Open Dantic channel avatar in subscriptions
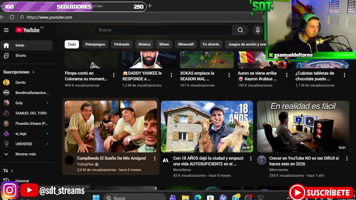Viewport: 356px width, 200px height. click(x=6, y=82)
